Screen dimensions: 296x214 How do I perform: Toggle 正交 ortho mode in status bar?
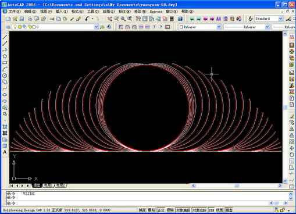(x=161, y=210)
